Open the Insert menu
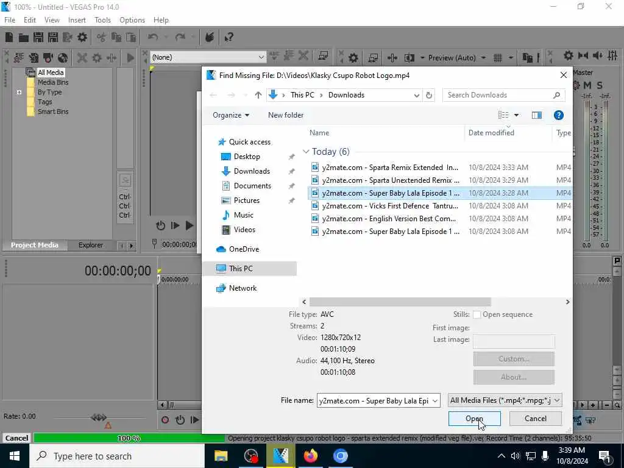This screenshot has width=624, height=468. click(x=77, y=20)
